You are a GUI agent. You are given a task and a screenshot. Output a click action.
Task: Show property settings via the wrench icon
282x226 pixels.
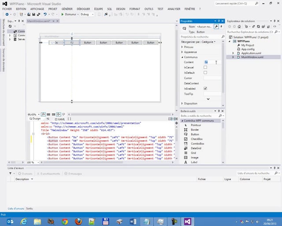point(216,26)
